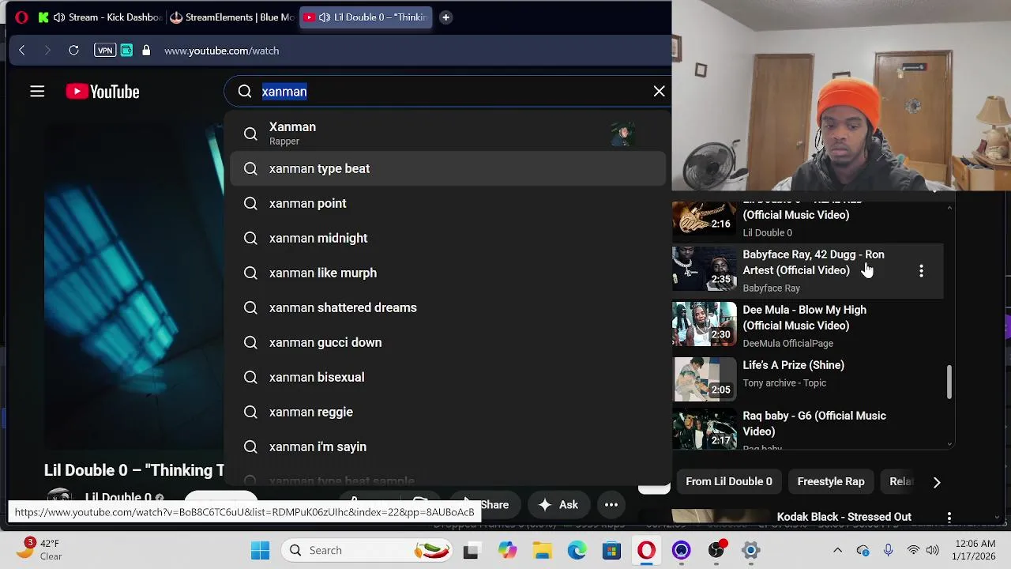Launch Microsoft Edge from taskbar
This screenshot has width=1011, height=569.
tap(577, 550)
